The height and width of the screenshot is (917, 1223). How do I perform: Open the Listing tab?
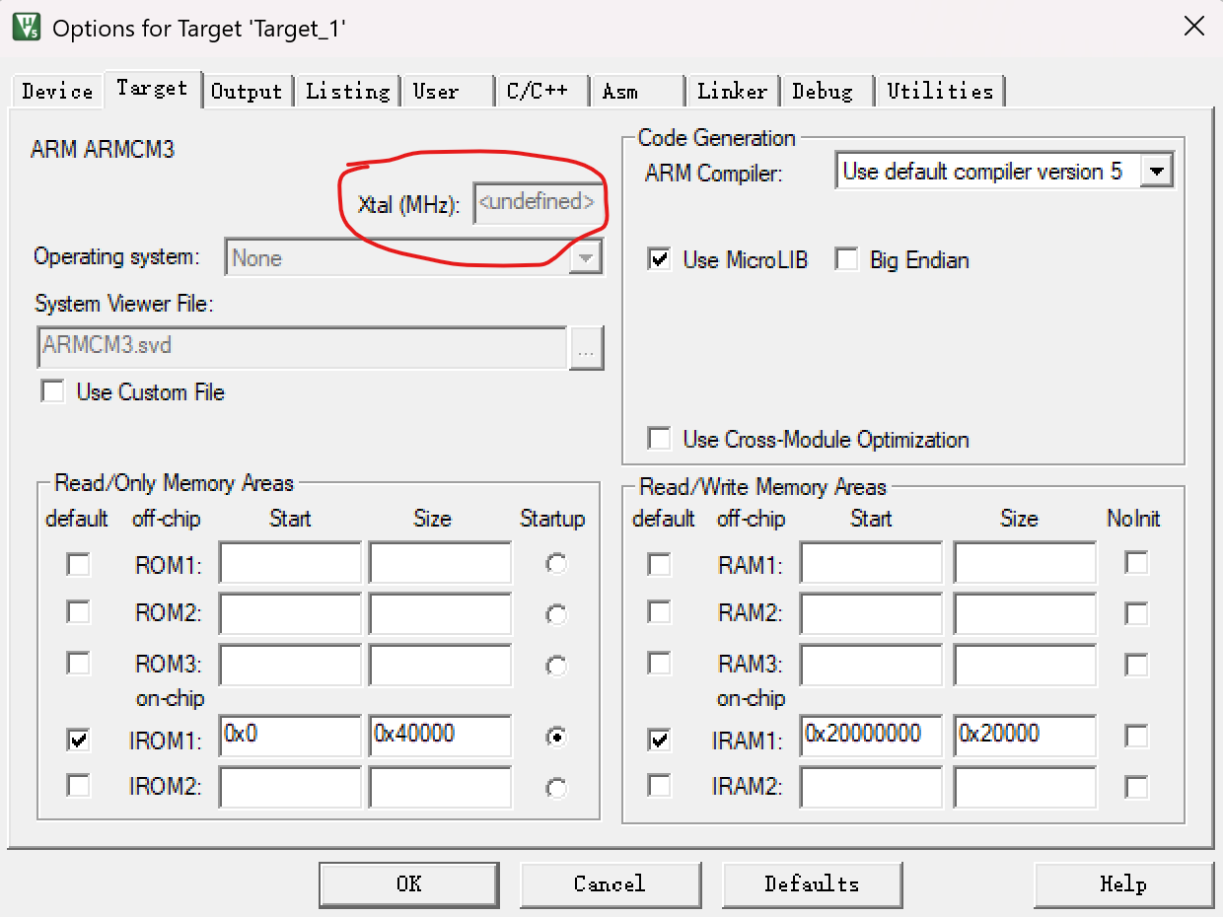[347, 91]
